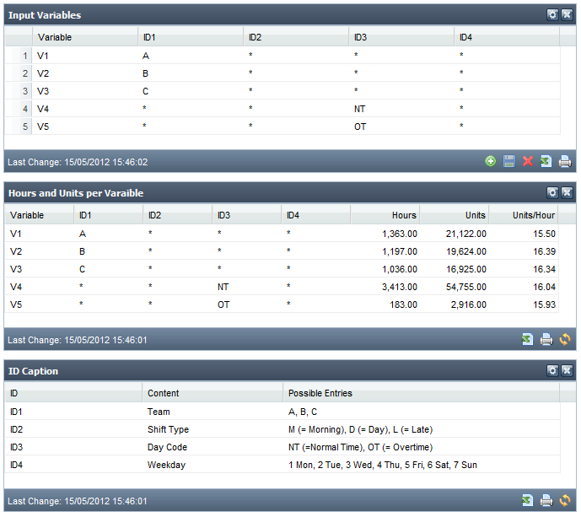Click Hours value 1,197.00
581x517 pixels.
(400, 251)
